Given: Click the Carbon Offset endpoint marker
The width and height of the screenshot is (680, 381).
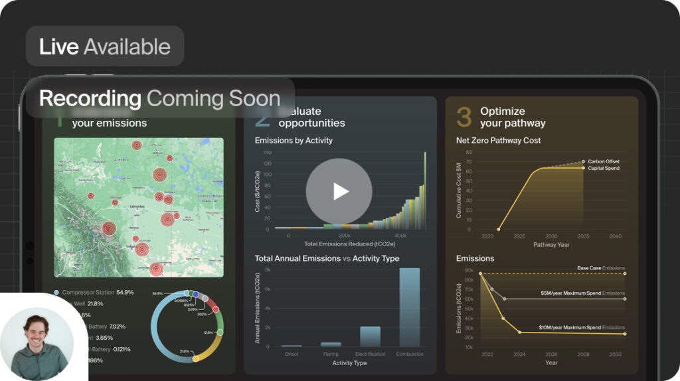Looking at the screenshot, I should tap(584, 161).
